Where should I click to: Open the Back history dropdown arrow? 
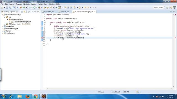[x=90, y=7]
